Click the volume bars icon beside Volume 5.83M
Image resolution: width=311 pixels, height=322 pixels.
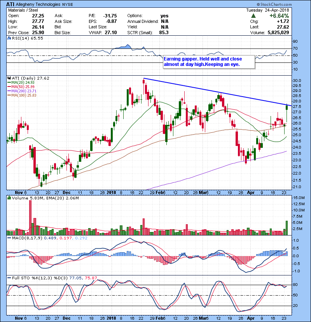[9, 198]
